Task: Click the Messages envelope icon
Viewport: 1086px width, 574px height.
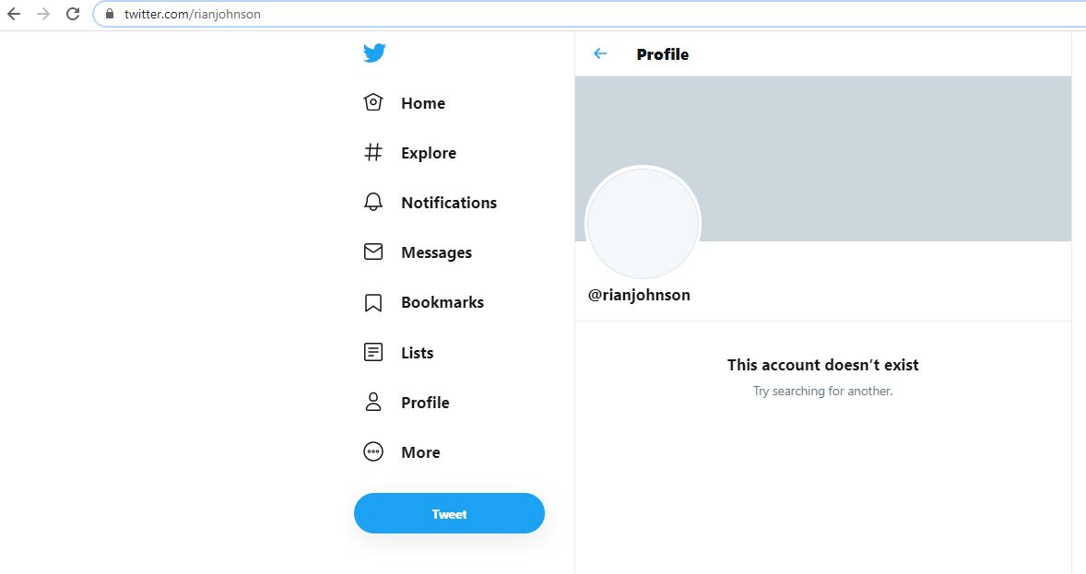Action: [373, 252]
